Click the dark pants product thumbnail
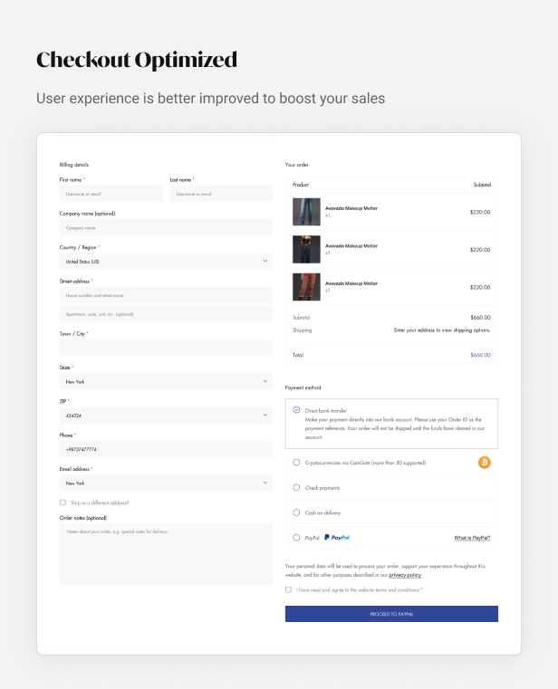The image size is (558, 689). (306, 249)
